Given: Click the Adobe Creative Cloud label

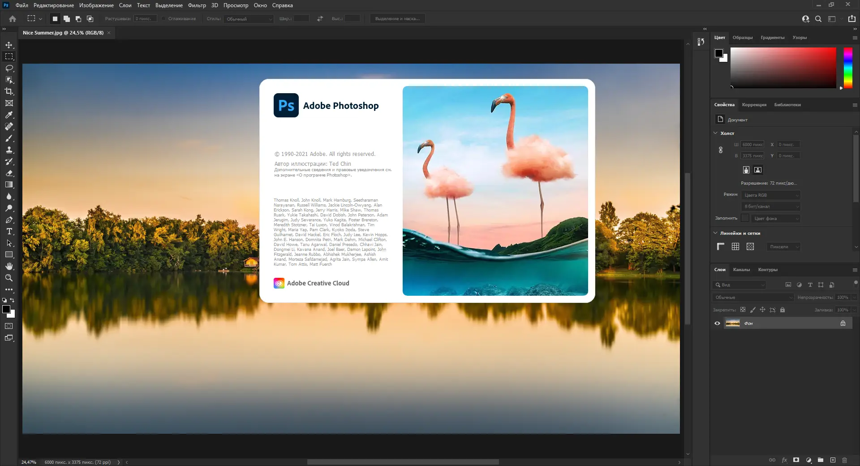Looking at the screenshot, I should coord(318,283).
